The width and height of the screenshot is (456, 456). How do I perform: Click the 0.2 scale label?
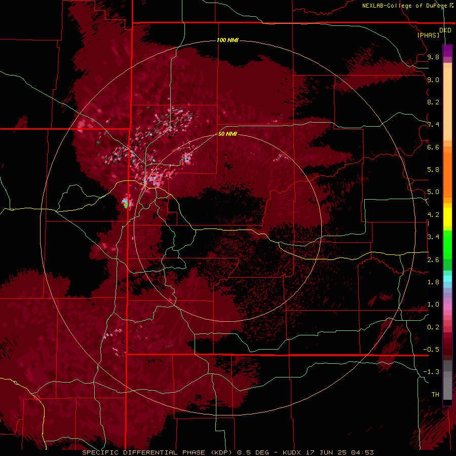click(433, 327)
